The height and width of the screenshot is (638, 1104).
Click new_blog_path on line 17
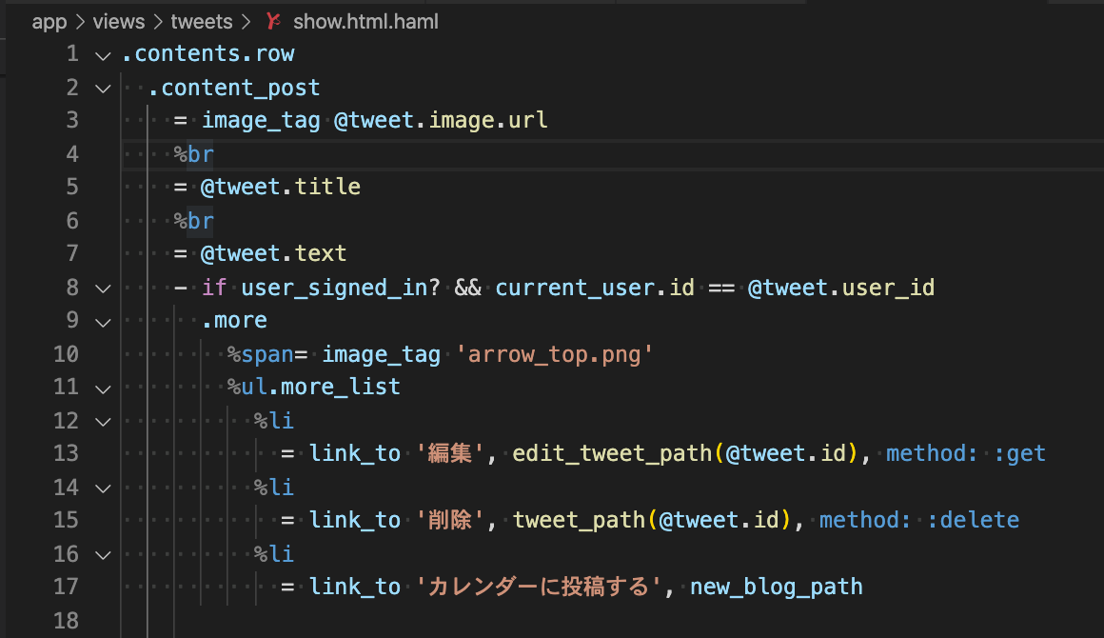click(x=777, y=587)
